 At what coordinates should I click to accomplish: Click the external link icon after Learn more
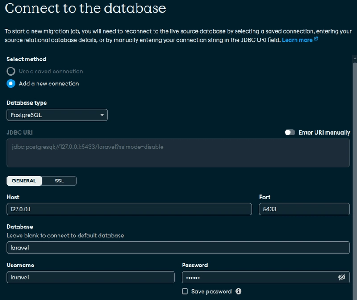[x=316, y=39]
